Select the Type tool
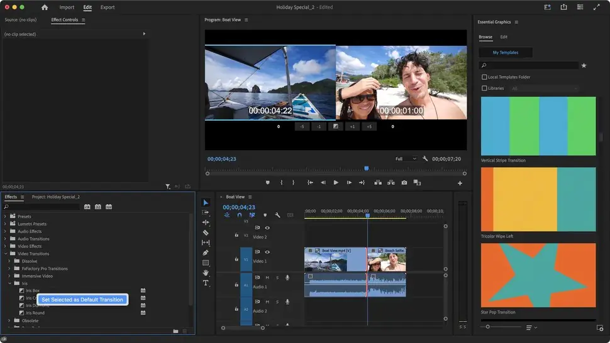Screen dimensions: 610x343 (x=206, y=283)
